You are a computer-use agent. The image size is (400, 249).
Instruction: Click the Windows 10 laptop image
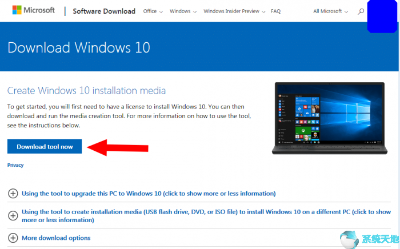330,118
